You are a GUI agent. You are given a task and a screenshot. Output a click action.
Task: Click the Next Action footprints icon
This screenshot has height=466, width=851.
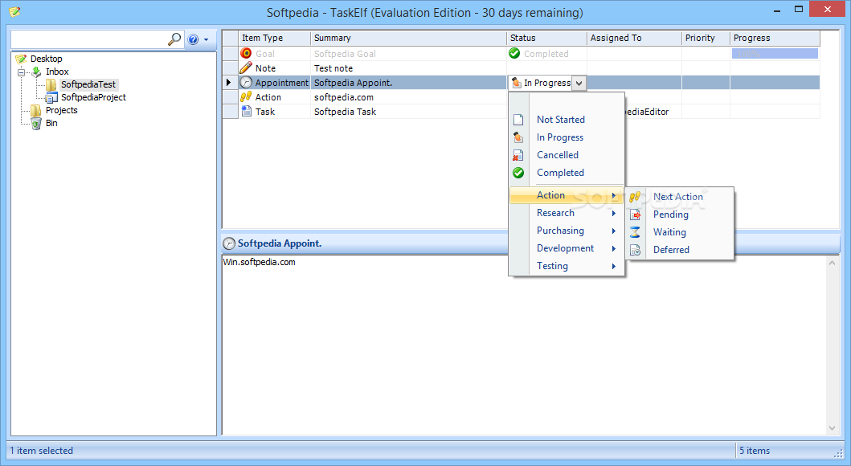pos(635,197)
